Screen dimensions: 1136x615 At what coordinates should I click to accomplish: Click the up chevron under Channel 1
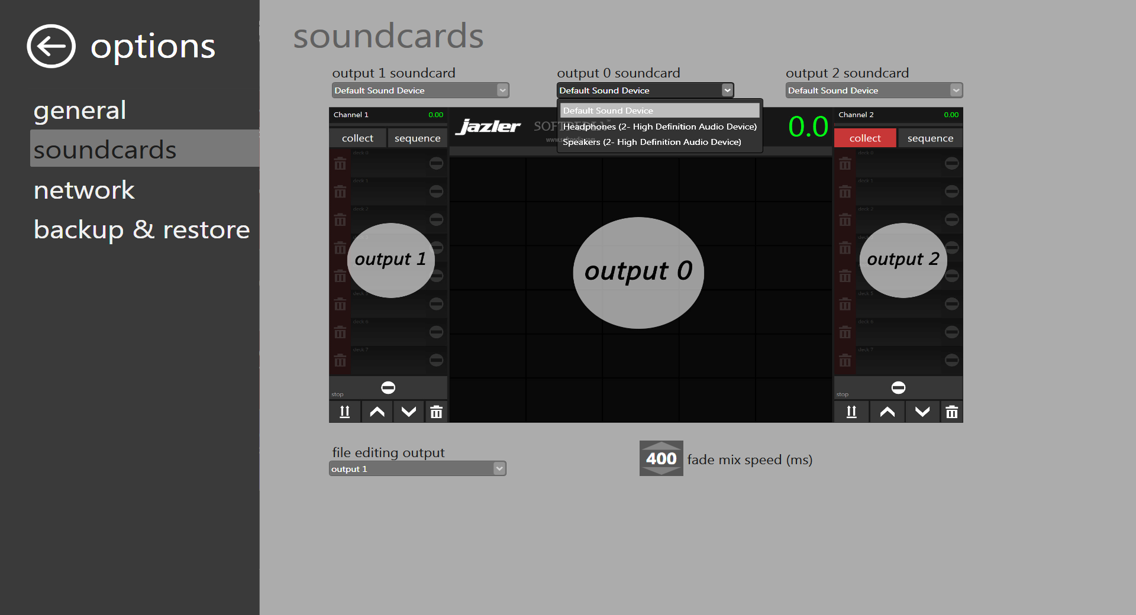377,412
